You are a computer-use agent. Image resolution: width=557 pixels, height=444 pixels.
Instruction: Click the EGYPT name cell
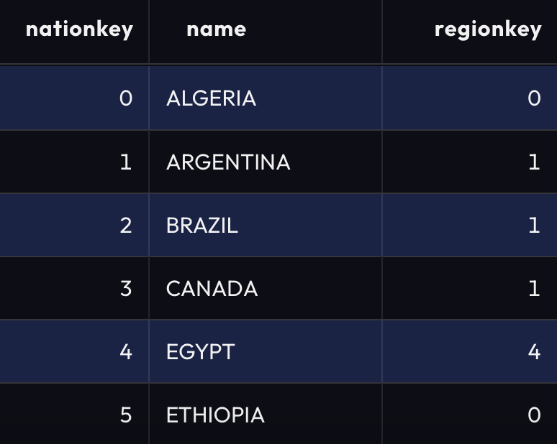tap(201, 352)
